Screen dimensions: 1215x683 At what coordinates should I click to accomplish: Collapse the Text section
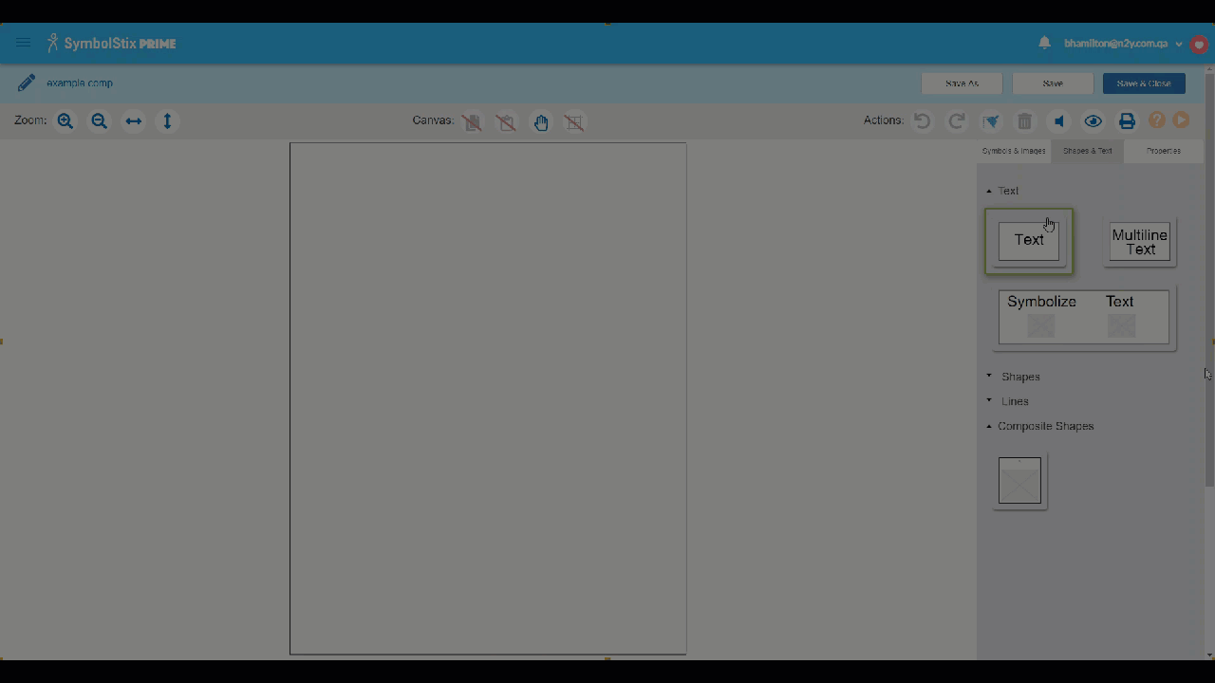click(1002, 191)
